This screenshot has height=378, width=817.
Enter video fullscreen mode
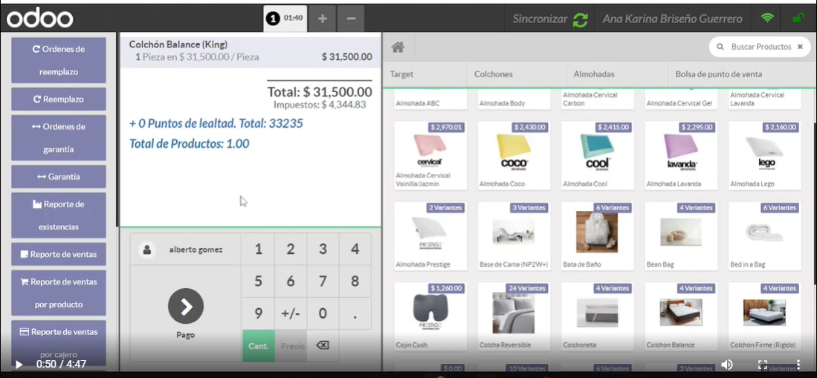coord(762,365)
